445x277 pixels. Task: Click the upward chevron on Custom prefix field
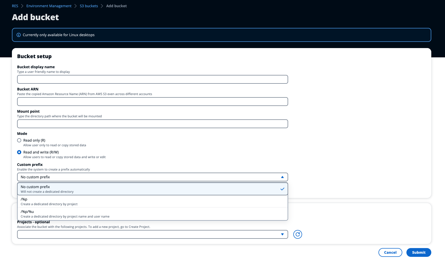pyautogui.click(x=282, y=177)
